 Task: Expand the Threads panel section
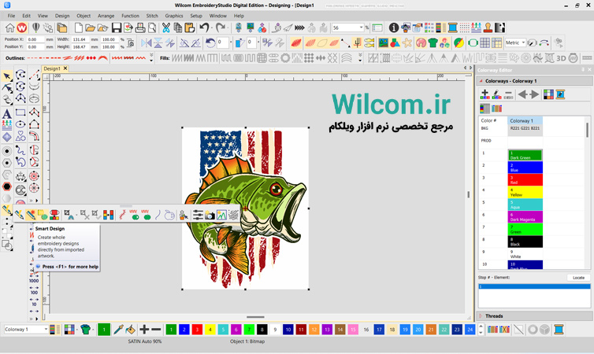pos(481,315)
